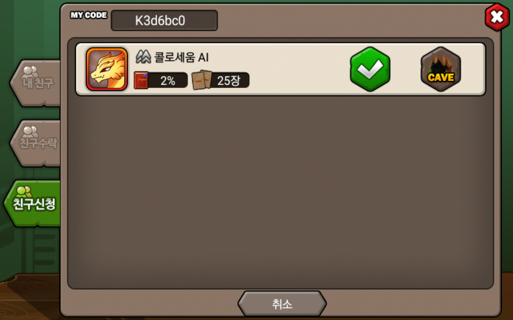The height and width of the screenshot is (320, 513).
Task: Accept the request with green checkmark button
Action: pos(370,69)
